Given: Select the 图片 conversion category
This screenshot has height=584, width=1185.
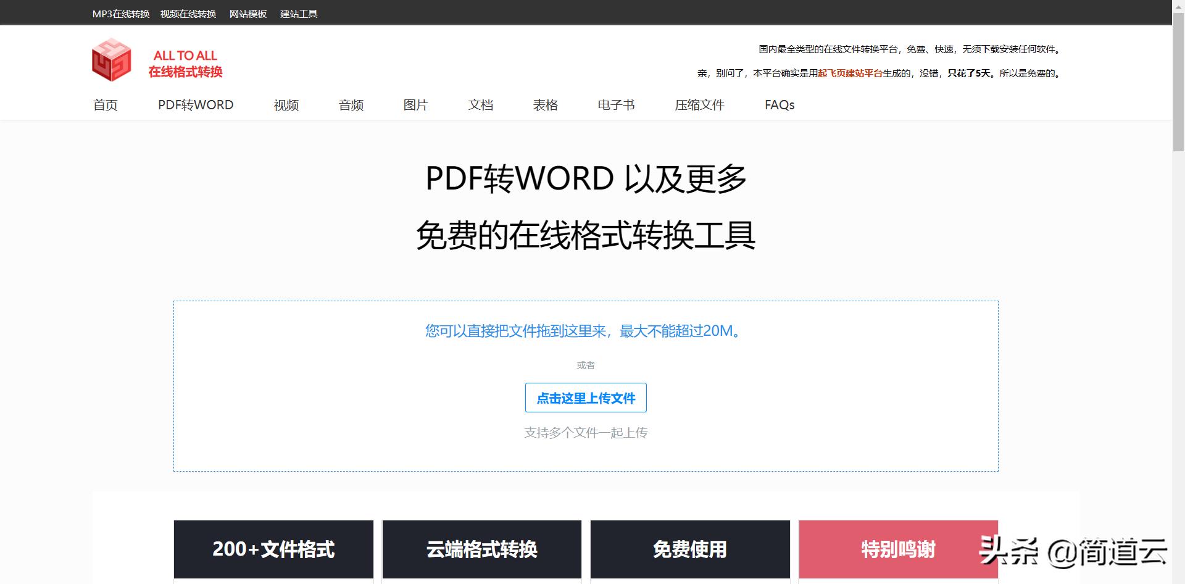Looking at the screenshot, I should (415, 105).
